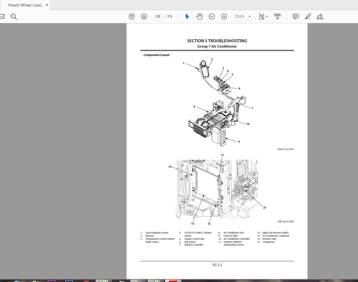Zoom in on the document
The image size is (358, 282).
coord(224,17)
